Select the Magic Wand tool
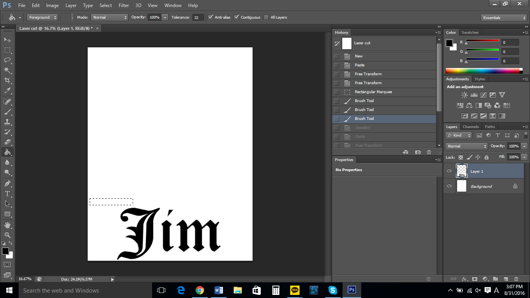This screenshot has height=298, width=530. pyautogui.click(x=7, y=70)
